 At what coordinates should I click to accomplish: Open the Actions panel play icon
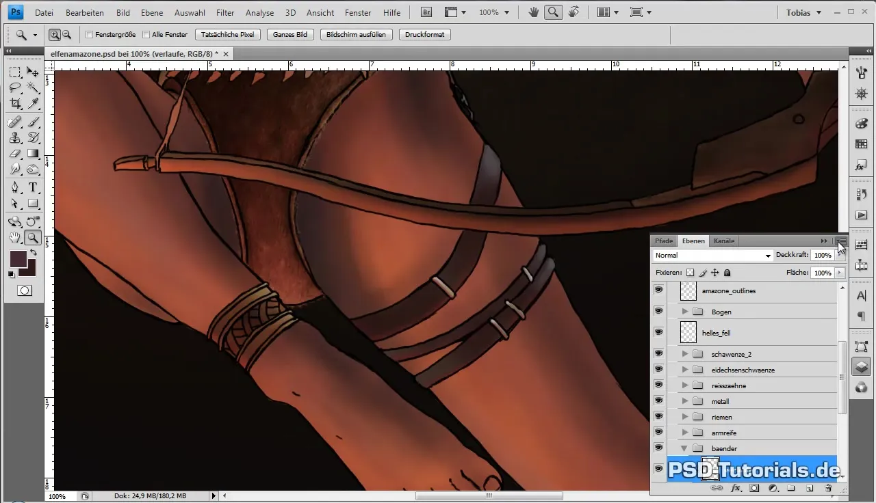(862, 215)
